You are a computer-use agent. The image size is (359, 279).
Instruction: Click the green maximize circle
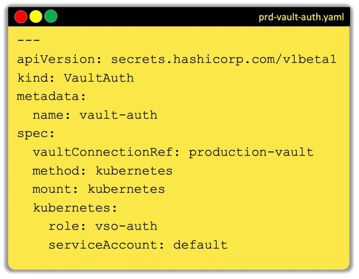(x=51, y=16)
